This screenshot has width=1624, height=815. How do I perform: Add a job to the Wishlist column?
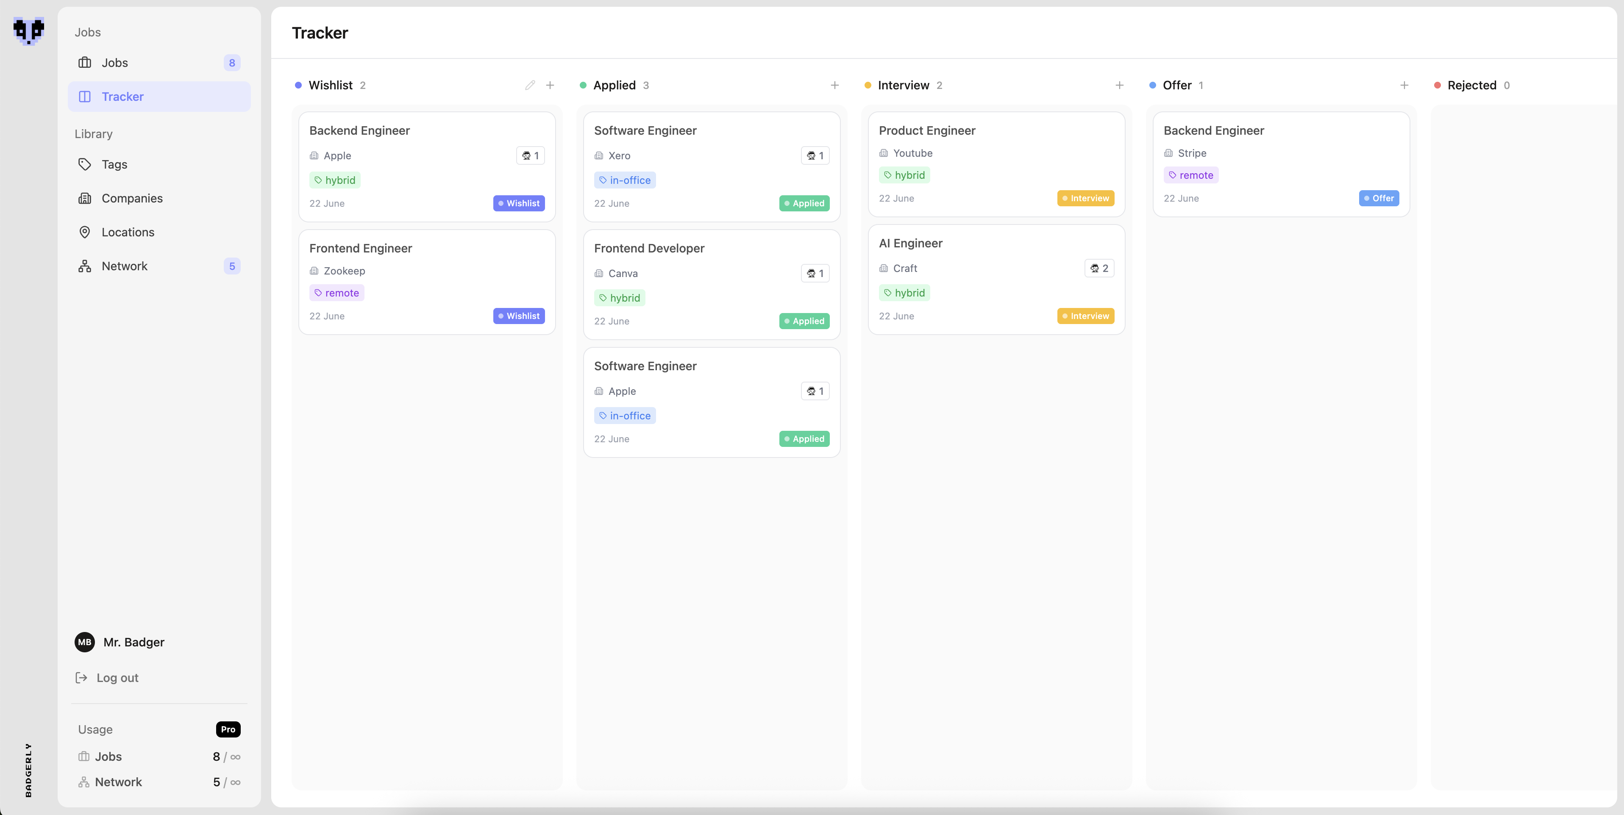click(x=550, y=85)
